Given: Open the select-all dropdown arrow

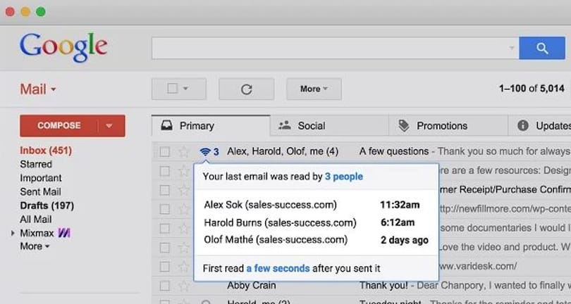Looking at the screenshot, I should [x=185, y=89].
